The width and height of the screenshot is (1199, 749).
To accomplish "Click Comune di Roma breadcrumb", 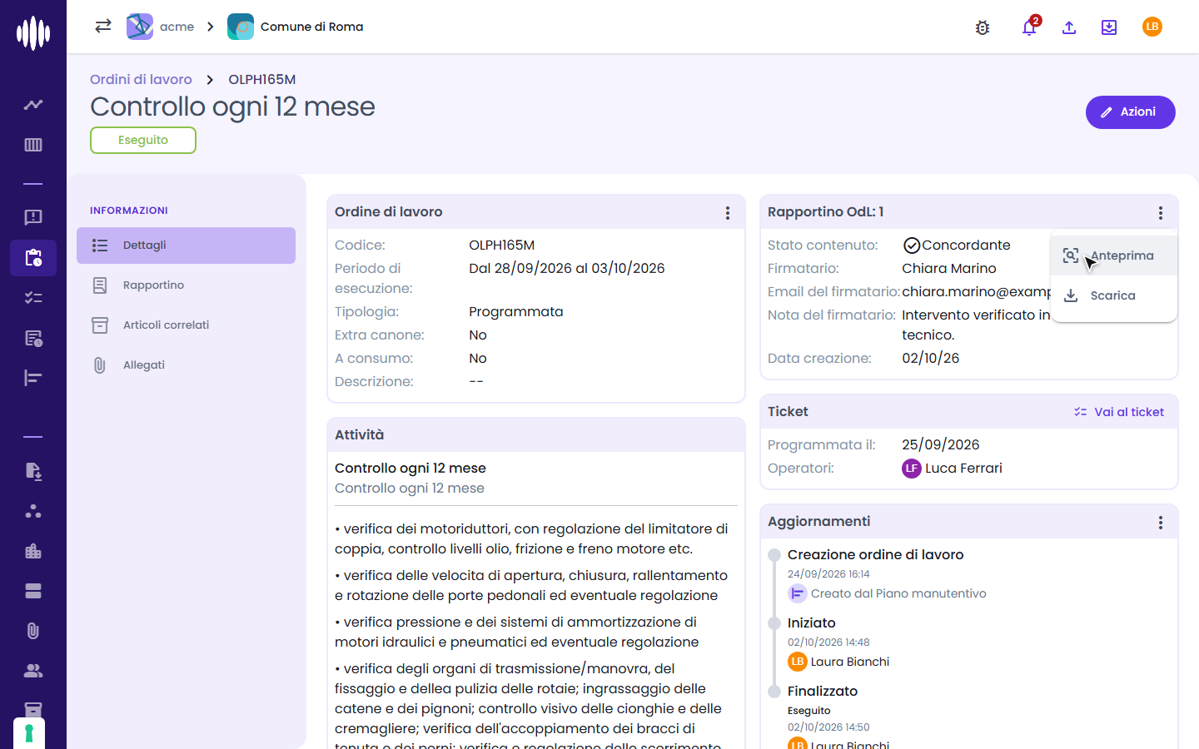I will (x=296, y=27).
